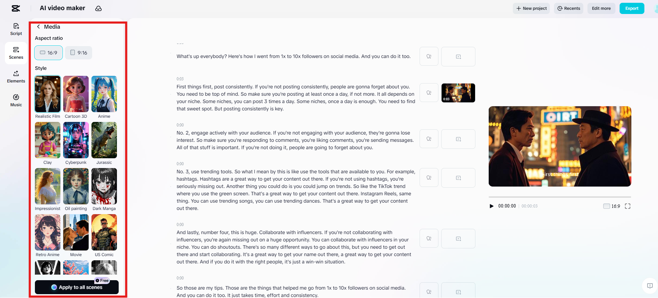Switch to the Scenes tab
The image size is (658, 298).
coord(16,53)
